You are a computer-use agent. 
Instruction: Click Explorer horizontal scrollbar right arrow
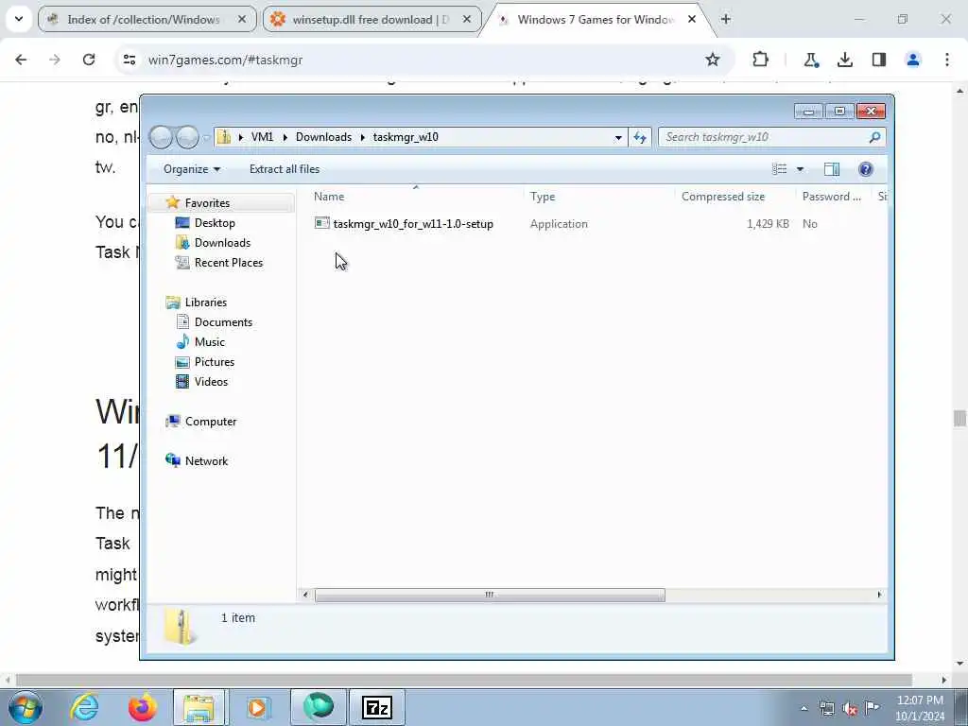pyautogui.click(x=879, y=596)
